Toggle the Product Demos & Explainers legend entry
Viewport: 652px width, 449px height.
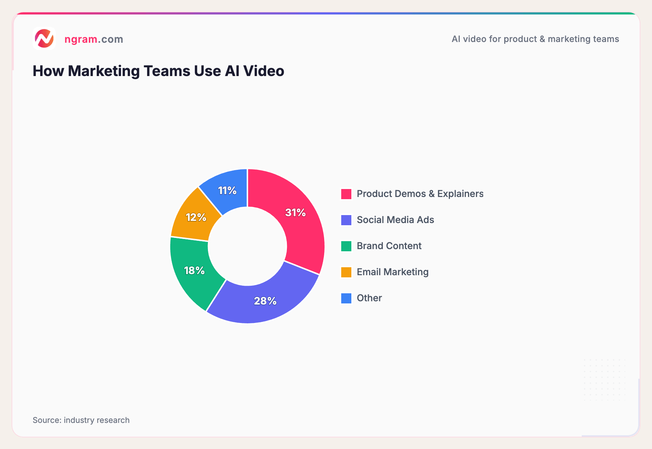click(x=420, y=194)
